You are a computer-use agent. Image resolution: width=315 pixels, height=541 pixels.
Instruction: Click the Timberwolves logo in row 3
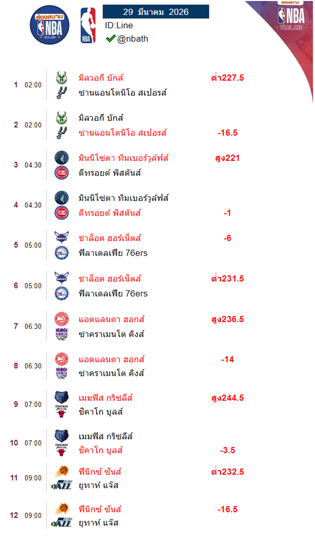point(61,158)
